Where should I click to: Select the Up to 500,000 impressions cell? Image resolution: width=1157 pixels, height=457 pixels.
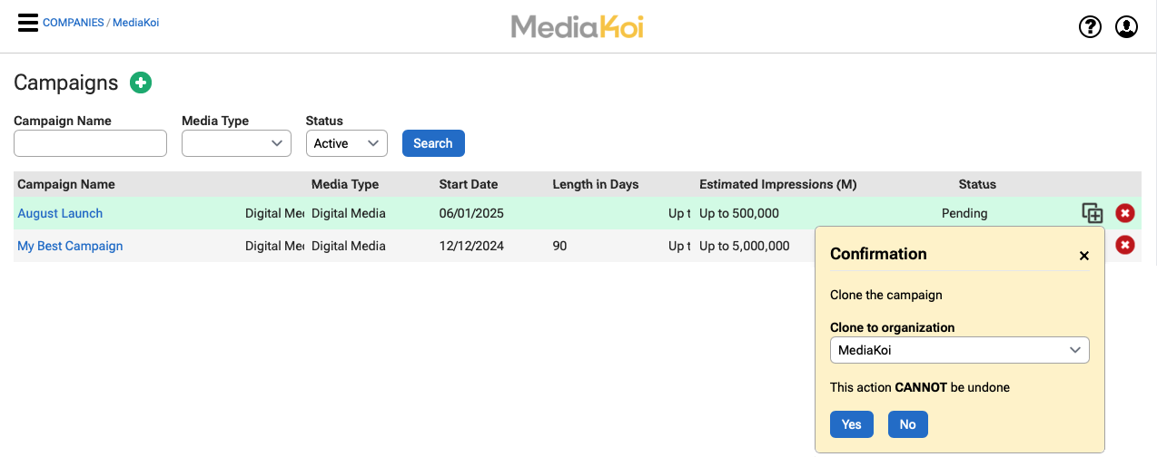(x=739, y=213)
